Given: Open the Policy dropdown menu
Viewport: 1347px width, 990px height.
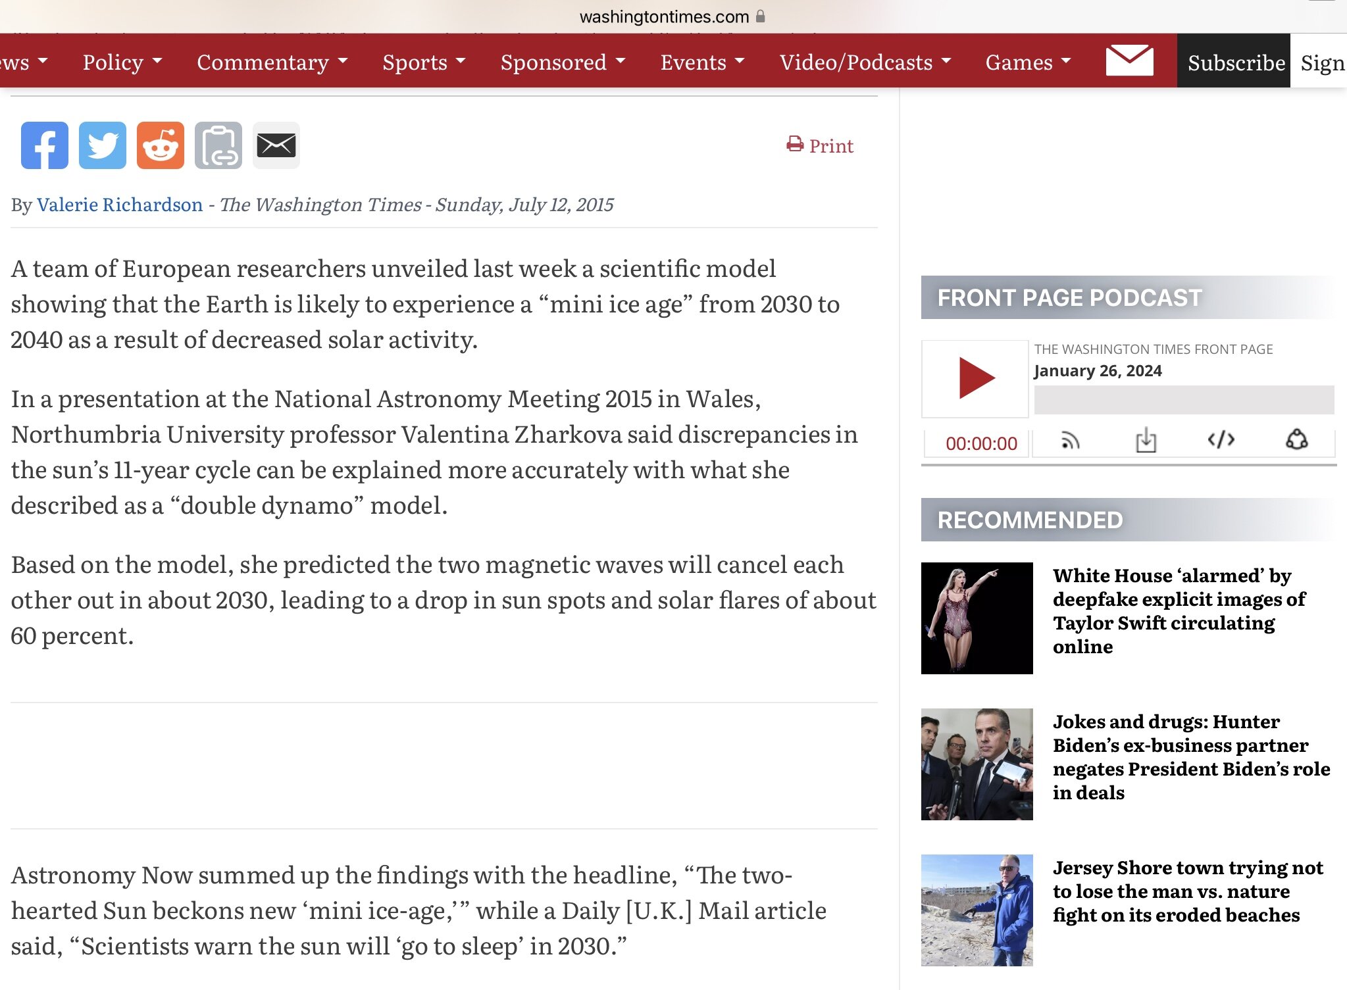Looking at the screenshot, I should (122, 62).
